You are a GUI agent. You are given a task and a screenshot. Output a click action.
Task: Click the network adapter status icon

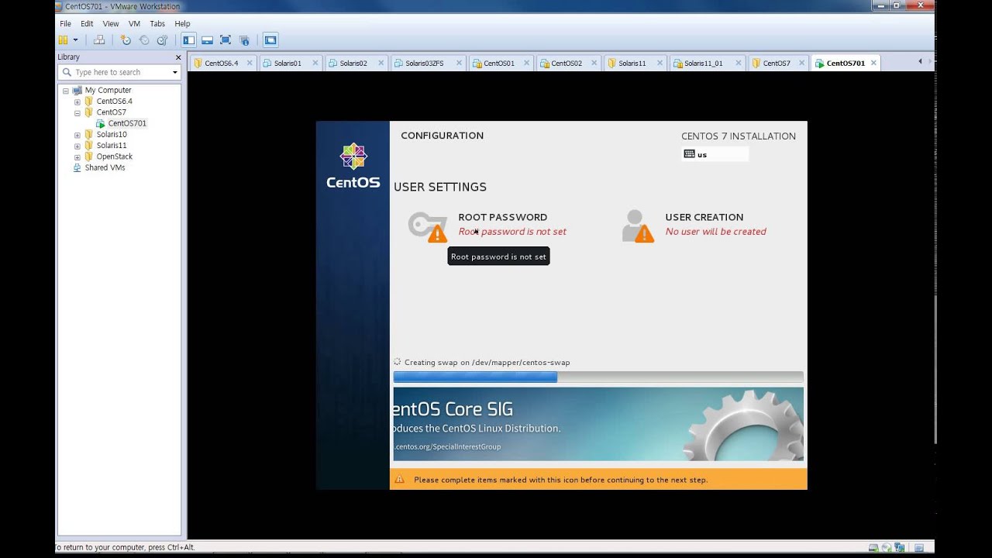pyautogui.click(x=897, y=548)
